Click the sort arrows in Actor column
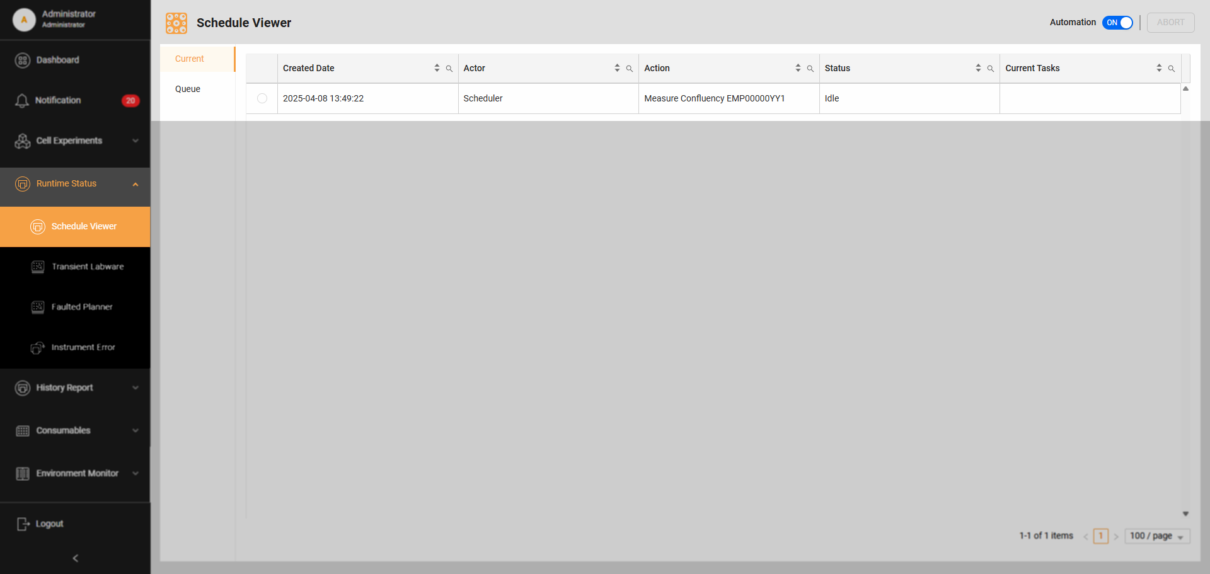The height and width of the screenshot is (574, 1210). coord(617,68)
